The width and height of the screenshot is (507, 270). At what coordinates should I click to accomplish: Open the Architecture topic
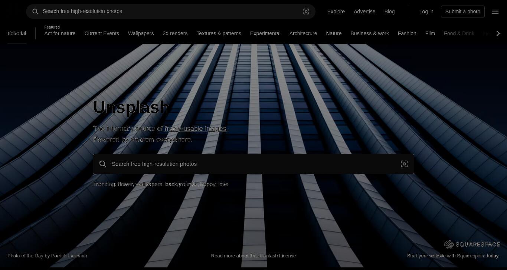303,33
